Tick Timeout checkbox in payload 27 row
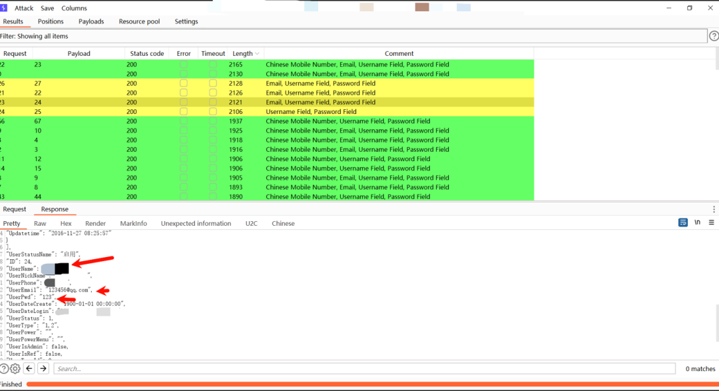719x391 pixels. click(x=213, y=83)
